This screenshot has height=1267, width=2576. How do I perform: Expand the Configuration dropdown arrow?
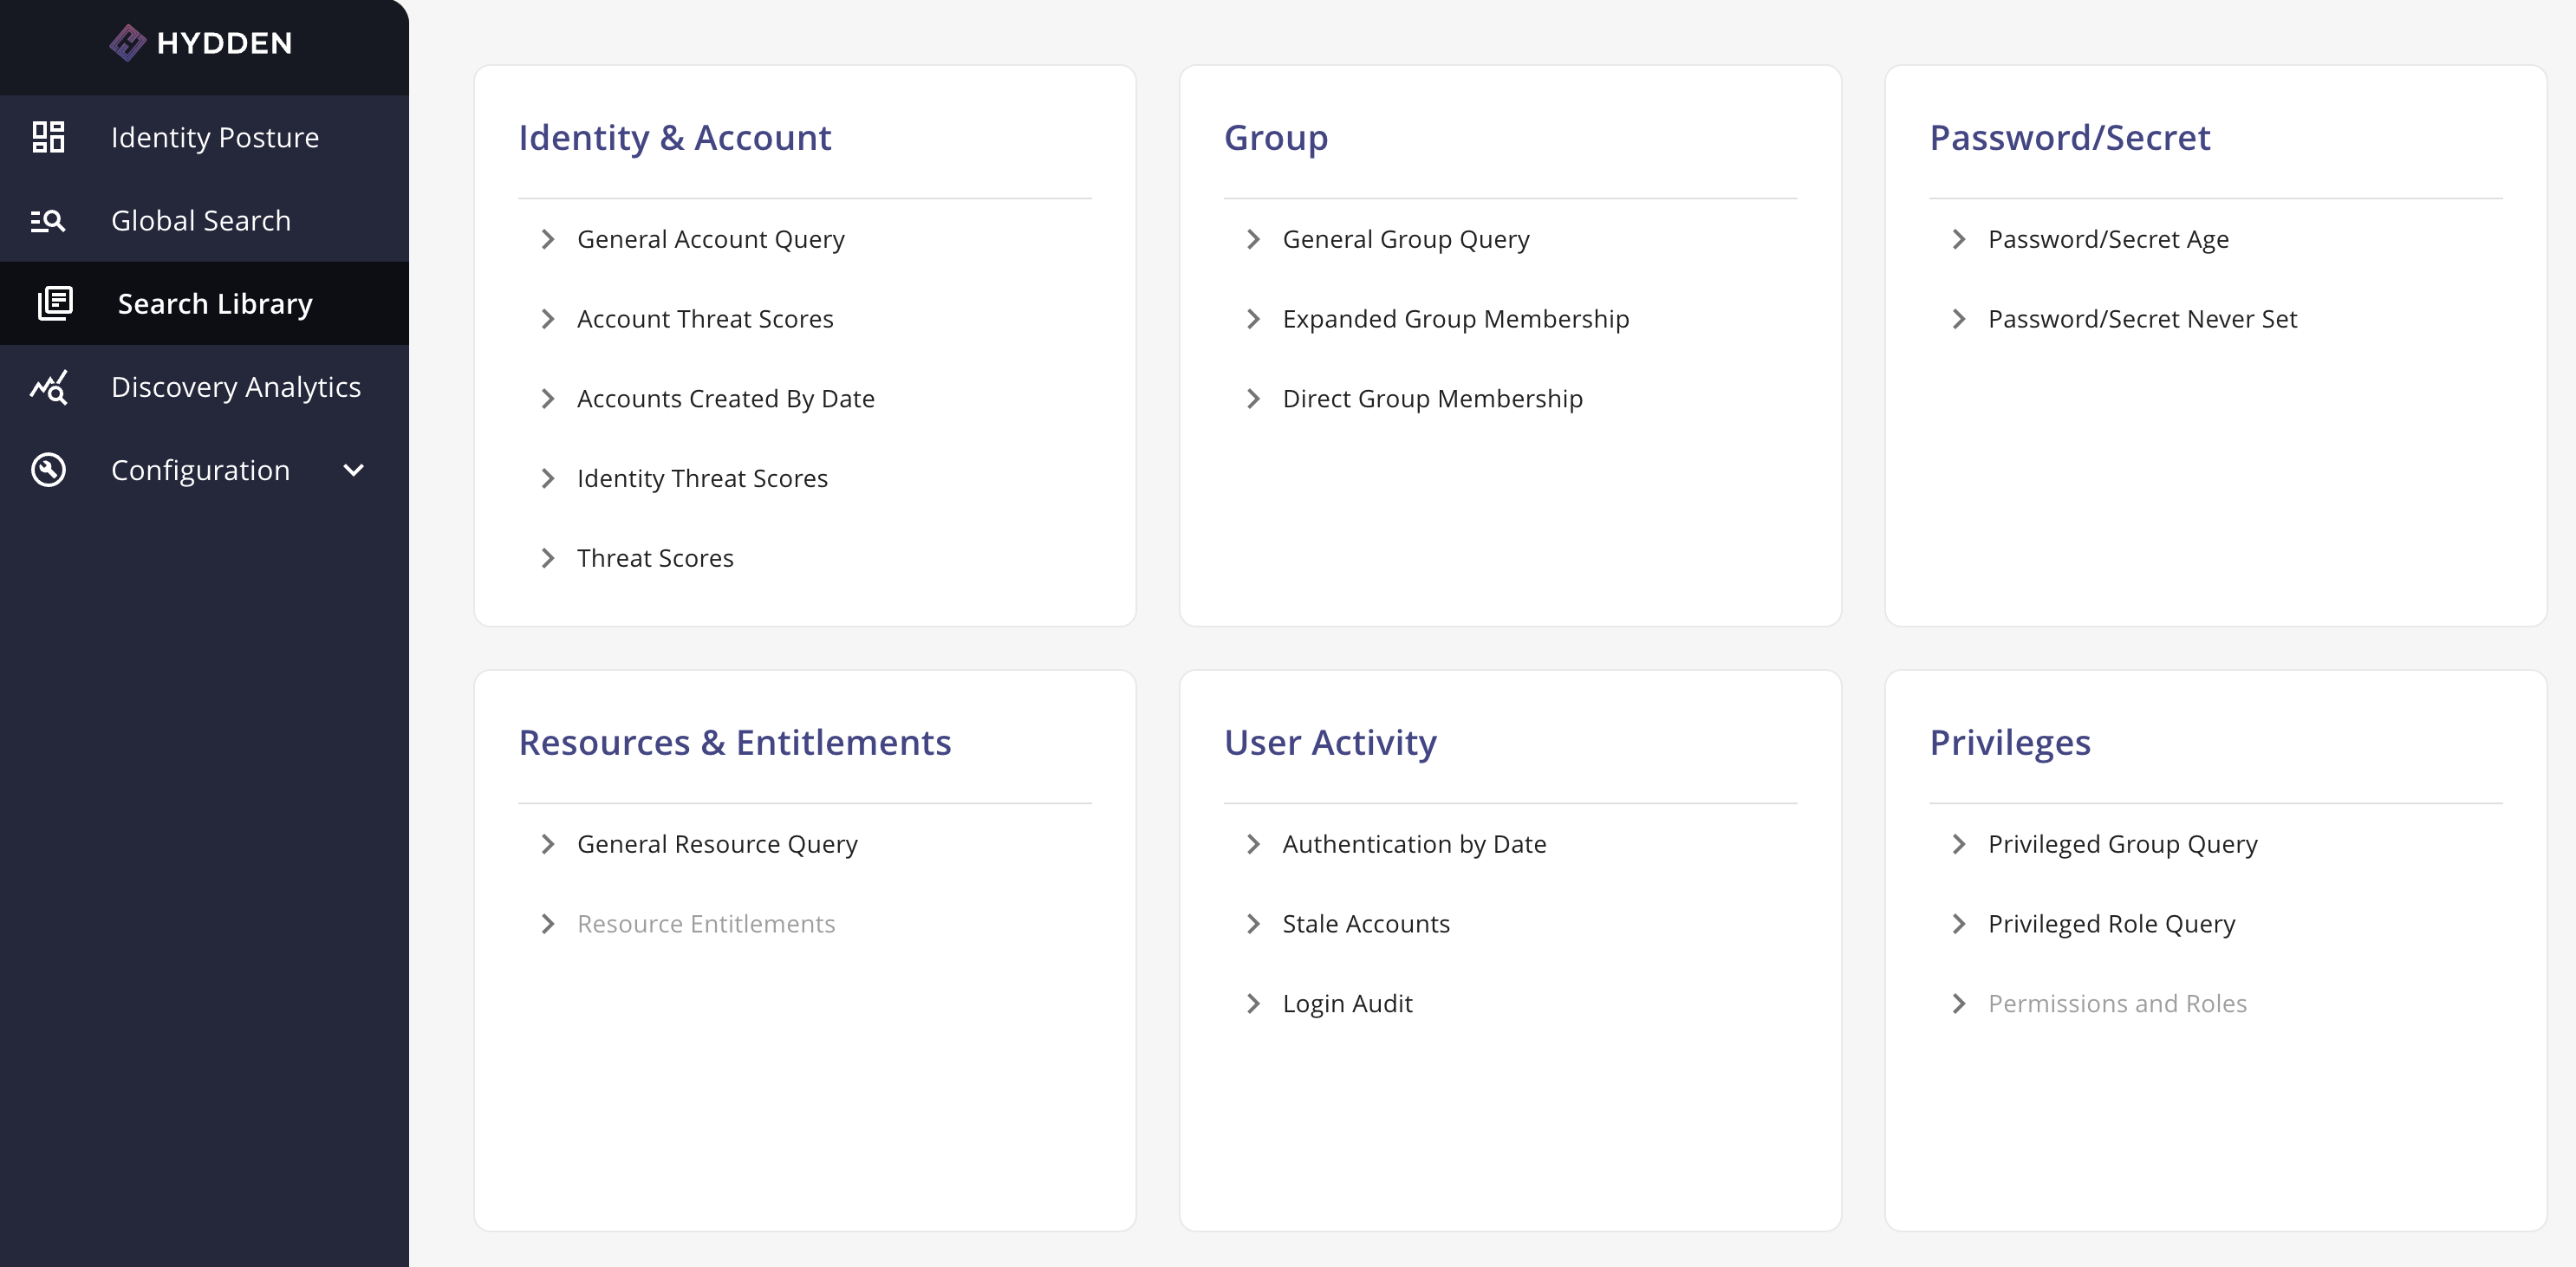coord(353,469)
